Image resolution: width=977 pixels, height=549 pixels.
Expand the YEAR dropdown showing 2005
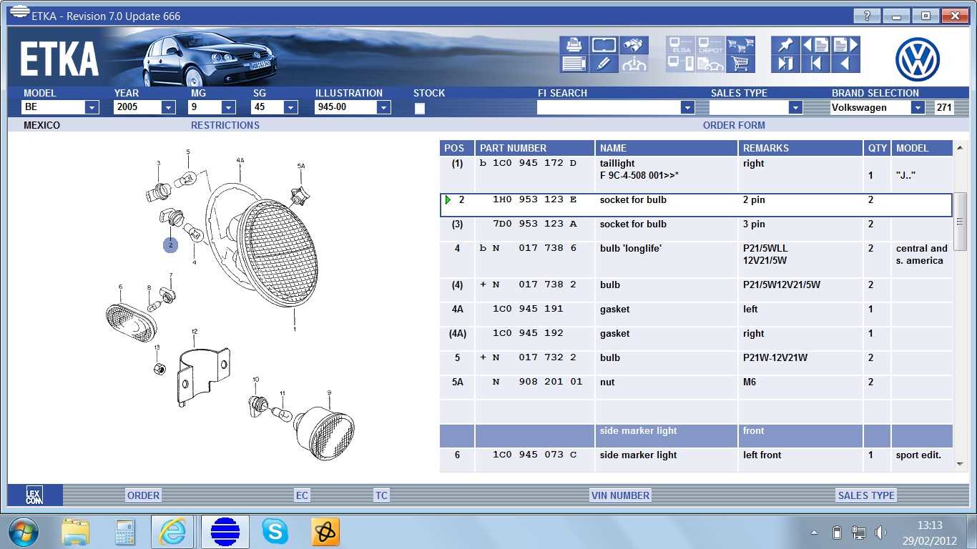point(168,108)
